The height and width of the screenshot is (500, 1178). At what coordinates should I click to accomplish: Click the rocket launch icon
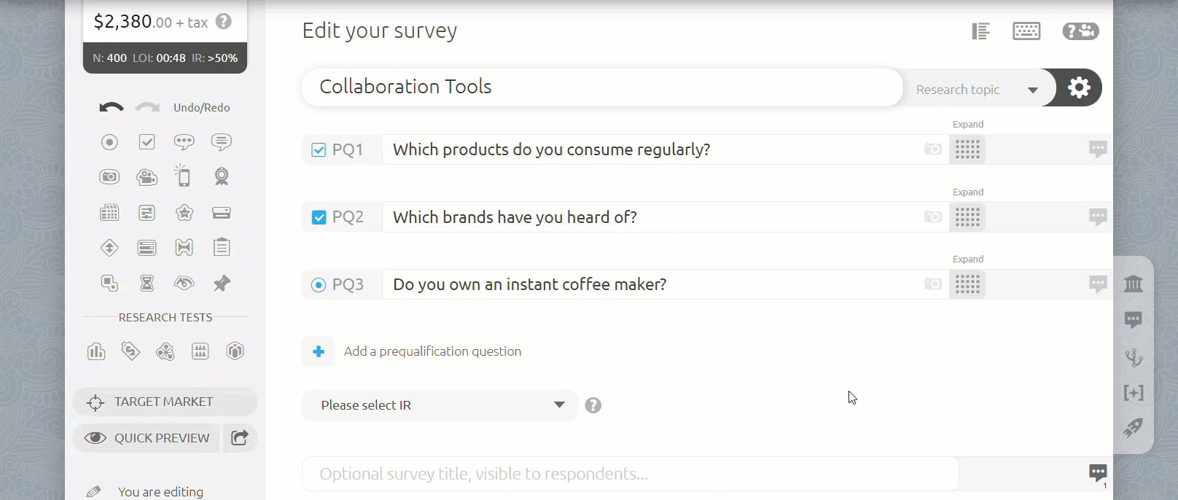pos(1133,427)
